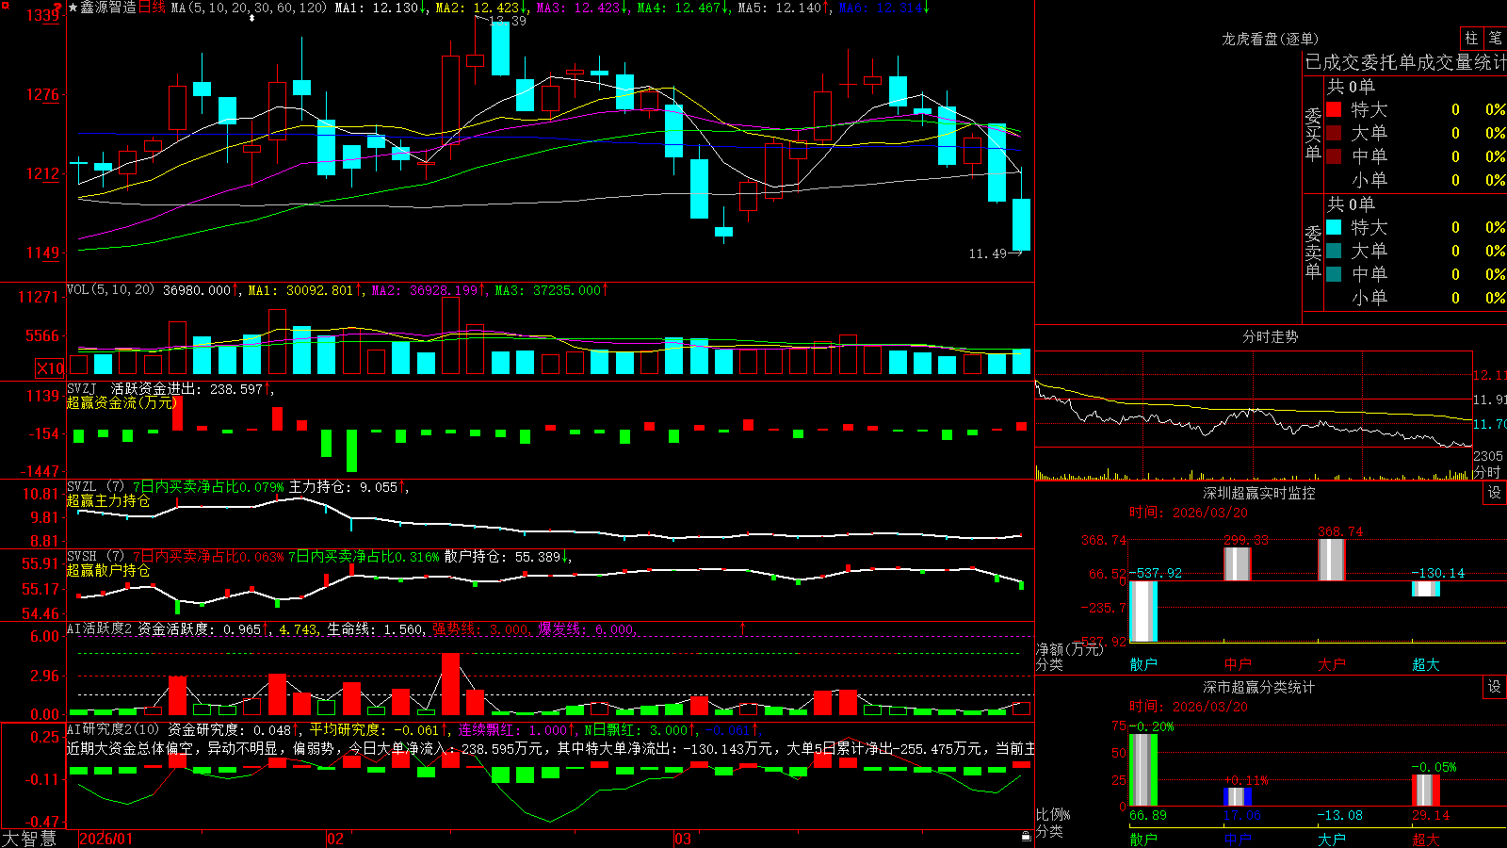Click the MA(5,10,20,30,60,120) parameter label
Image resolution: width=1507 pixels, height=848 pixels.
249,8
